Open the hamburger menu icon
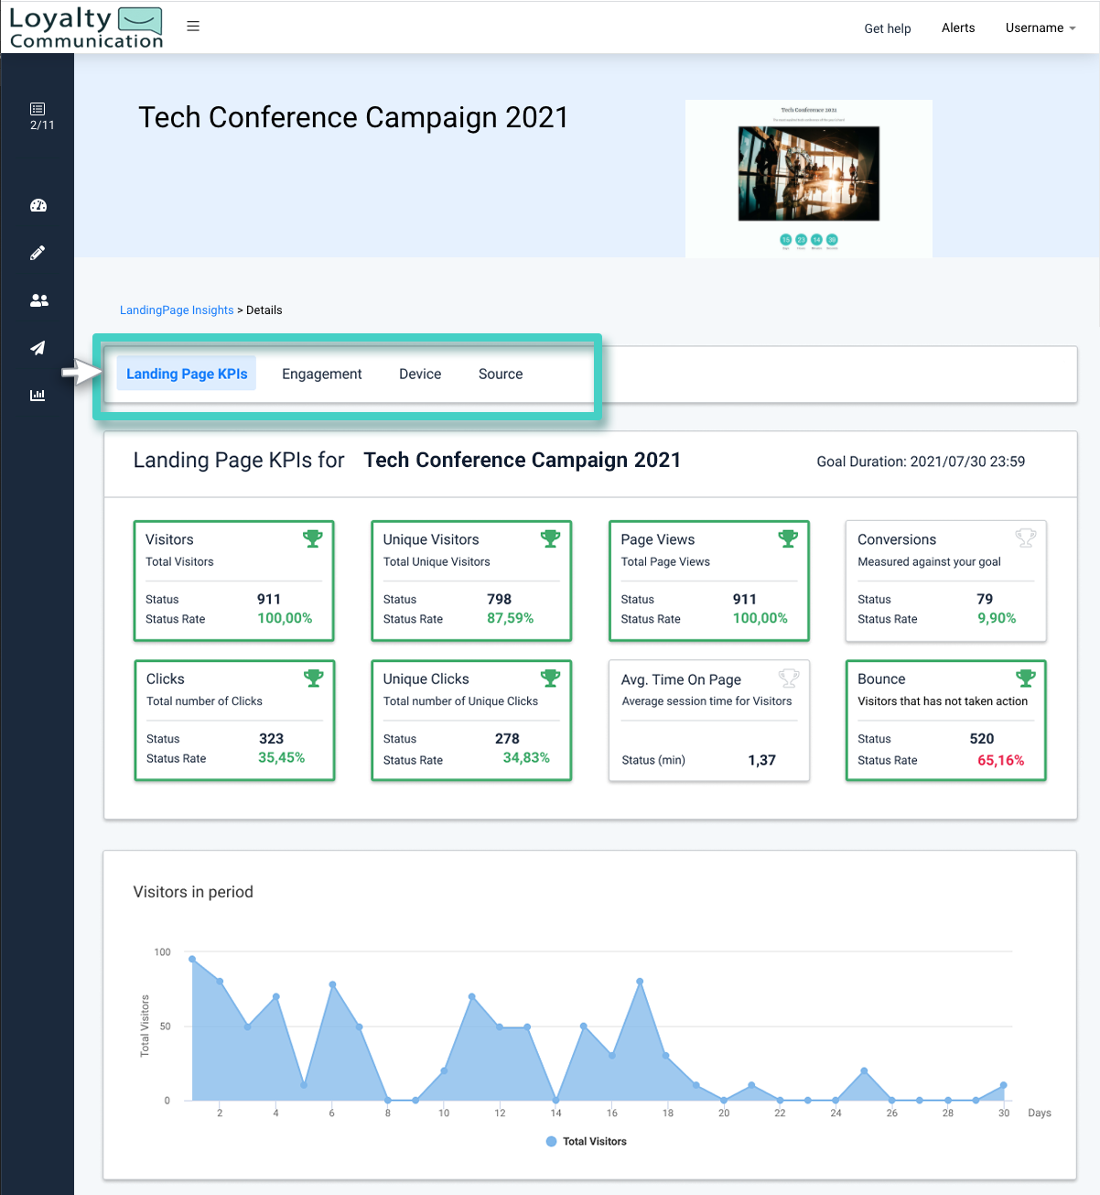1100x1195 pixels. click(x=193, y=26)
